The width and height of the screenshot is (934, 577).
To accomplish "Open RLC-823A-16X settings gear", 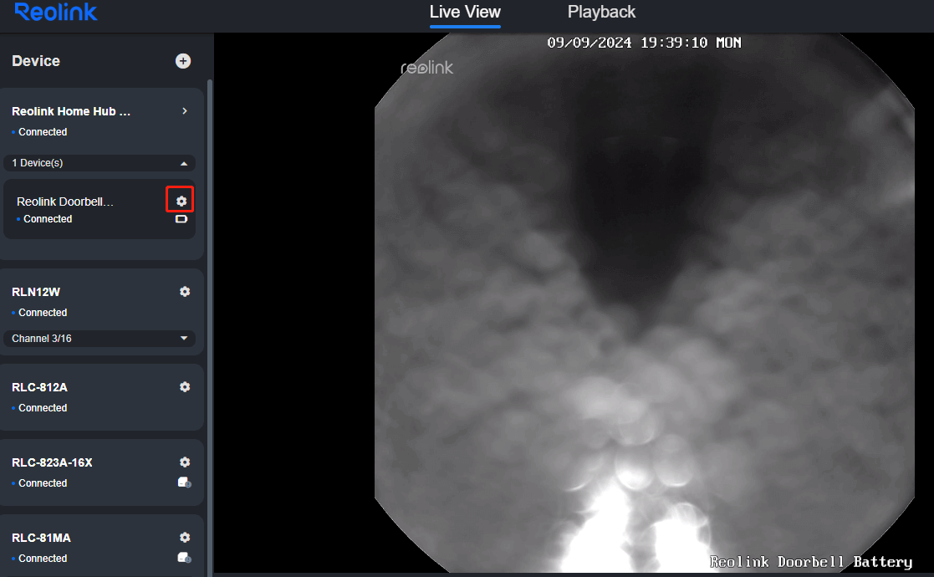I will coord(185,462).
